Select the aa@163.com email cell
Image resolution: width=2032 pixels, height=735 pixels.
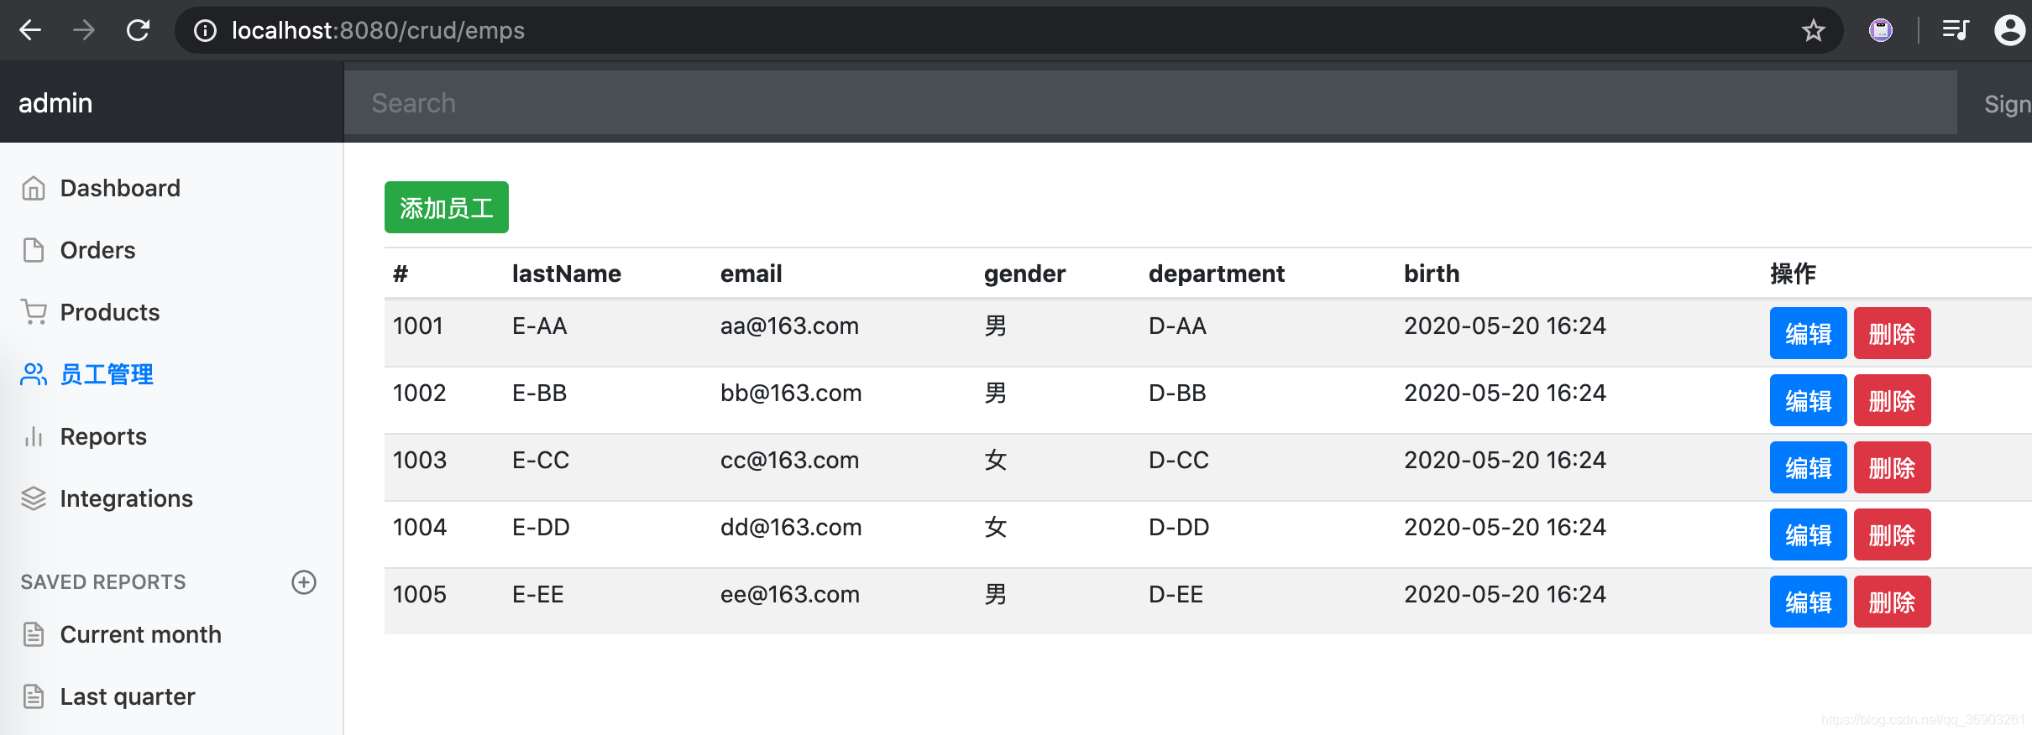789,326
